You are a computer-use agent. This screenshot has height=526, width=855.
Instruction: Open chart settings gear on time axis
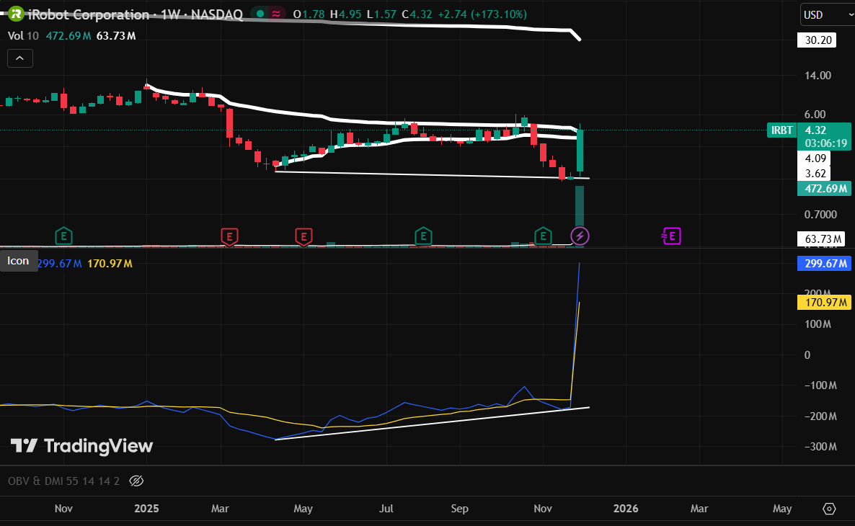pos(829,509)
